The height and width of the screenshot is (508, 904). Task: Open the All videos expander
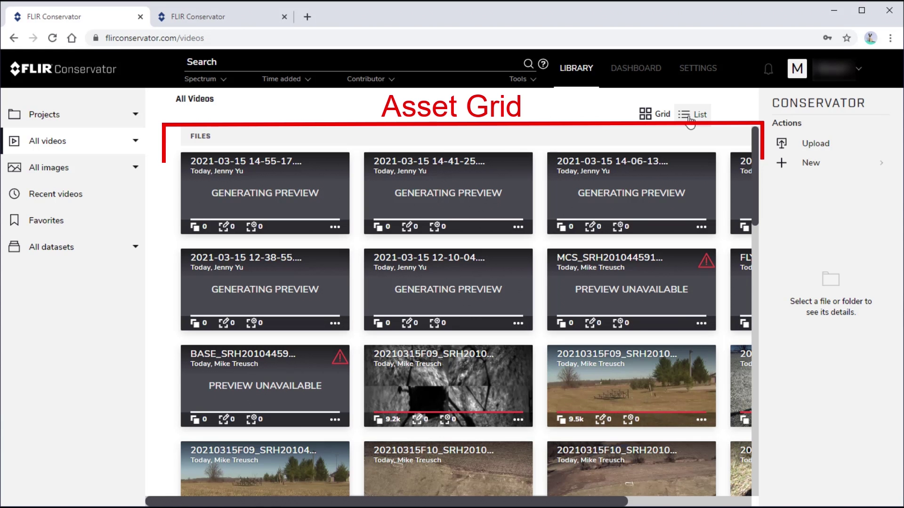point(135,140)
